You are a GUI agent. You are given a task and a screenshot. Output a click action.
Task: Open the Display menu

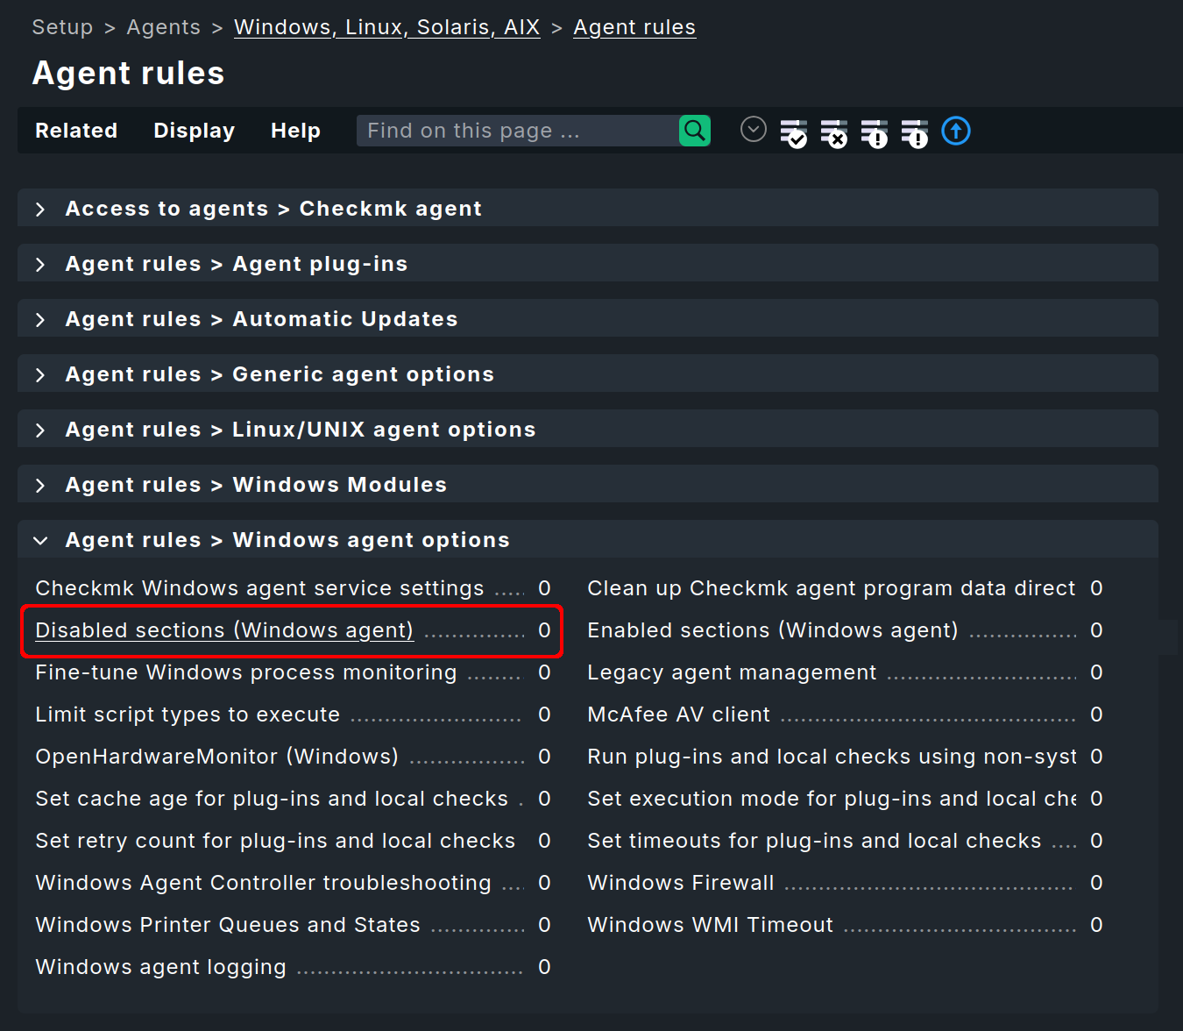click(194, 130)
